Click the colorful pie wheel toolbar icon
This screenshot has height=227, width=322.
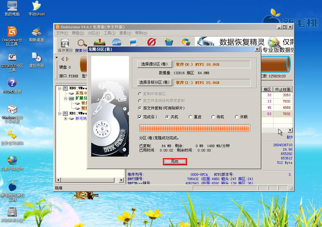pos(186,42)
